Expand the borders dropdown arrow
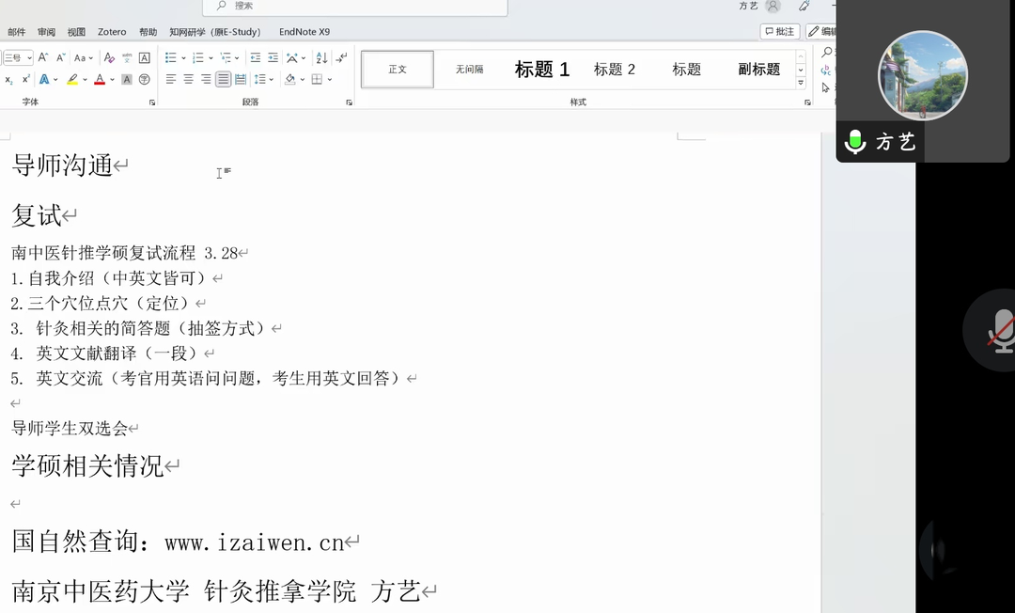 330,80
